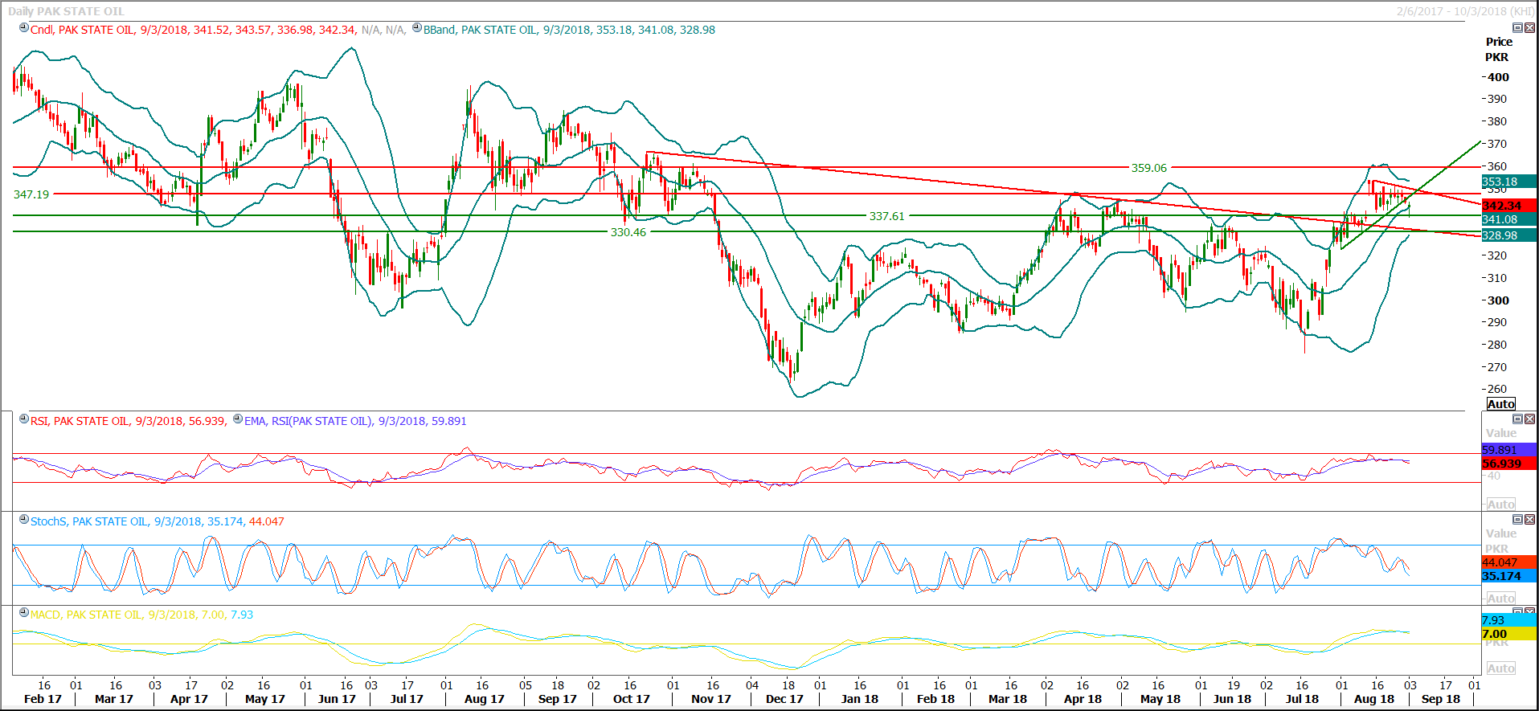Close the StochS indicator pane
1539x711 pixels.
pyautogui.click(x=1529, y=520)
